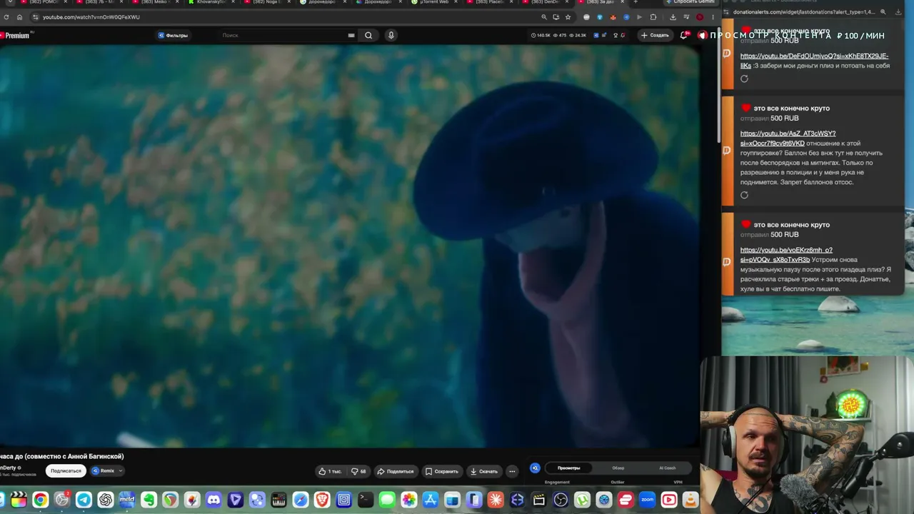
Task: Click the Создать create button
Action: point(655,35)
